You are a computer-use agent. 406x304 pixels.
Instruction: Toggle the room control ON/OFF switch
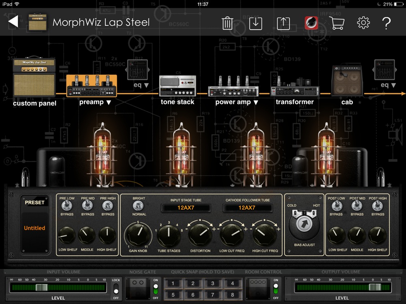click(x=276, y=289)
